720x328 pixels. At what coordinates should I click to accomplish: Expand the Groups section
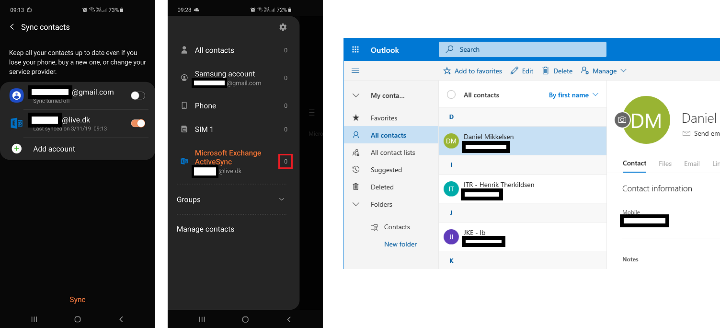pos(231,199)
